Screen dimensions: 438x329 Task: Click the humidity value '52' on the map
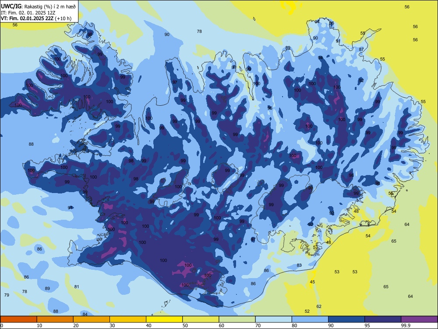coord(307,311)
